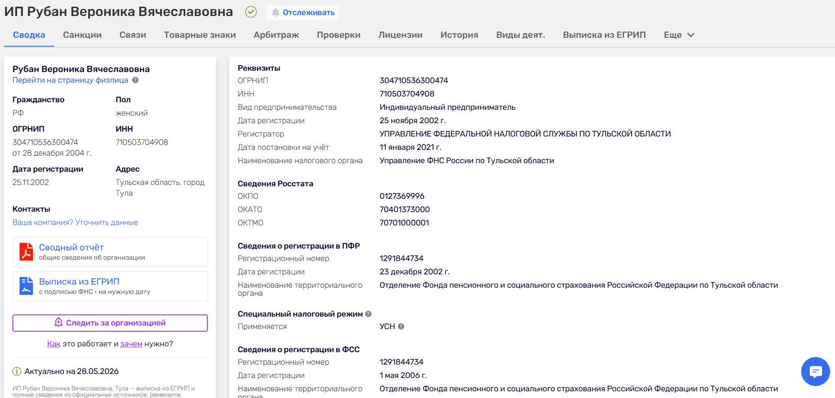Click the help icon beside Перейти на страницу физлица

coord(135,80)
